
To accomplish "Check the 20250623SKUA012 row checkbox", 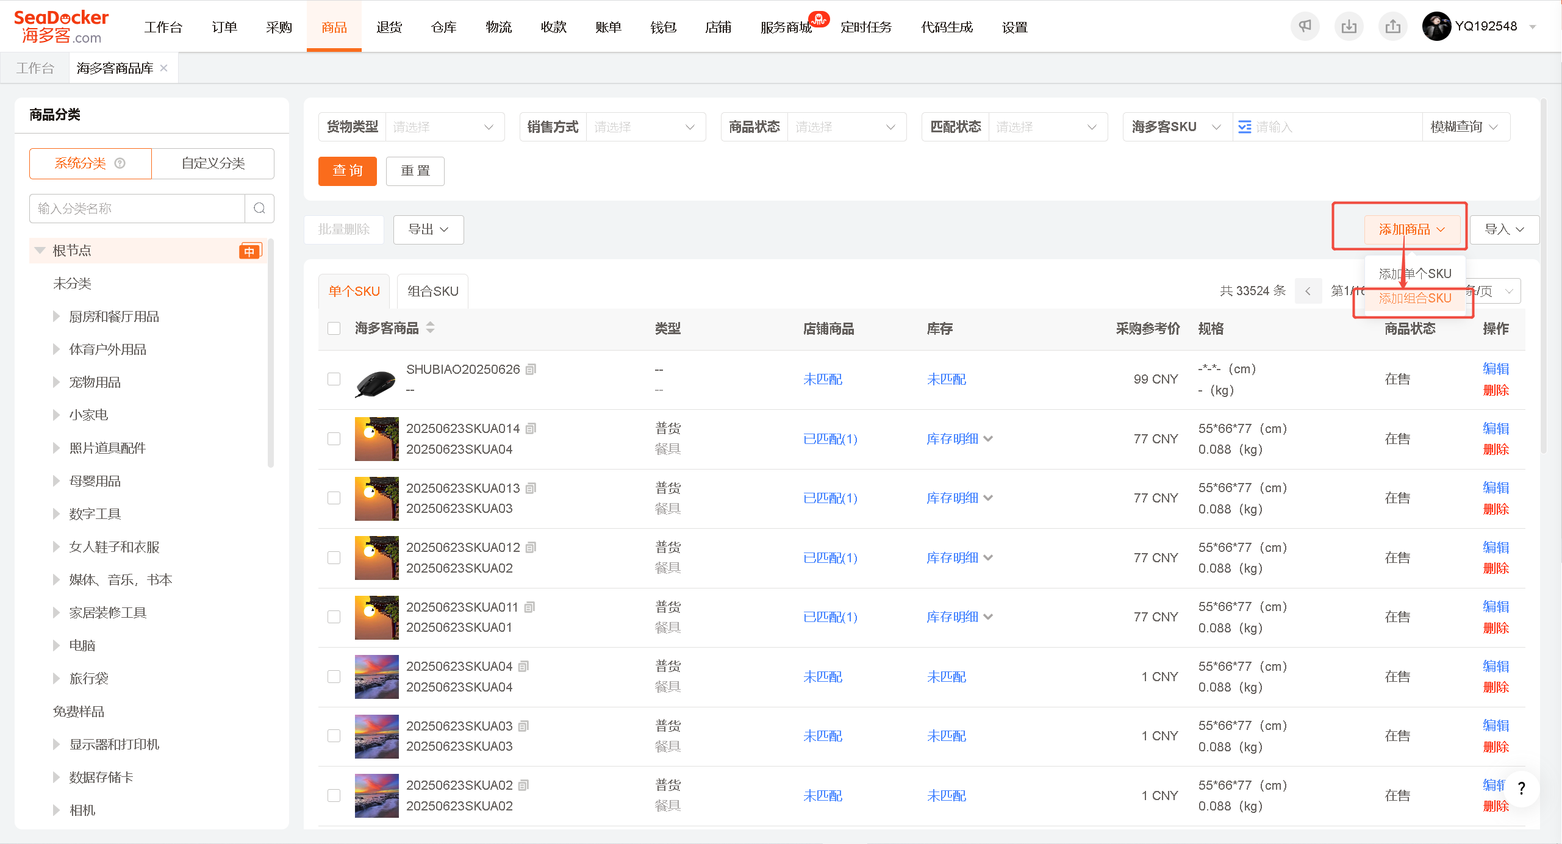I will click(334, 558).
